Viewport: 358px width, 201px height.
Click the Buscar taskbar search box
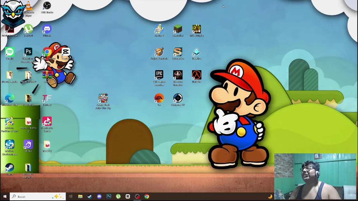pos(38,197)
